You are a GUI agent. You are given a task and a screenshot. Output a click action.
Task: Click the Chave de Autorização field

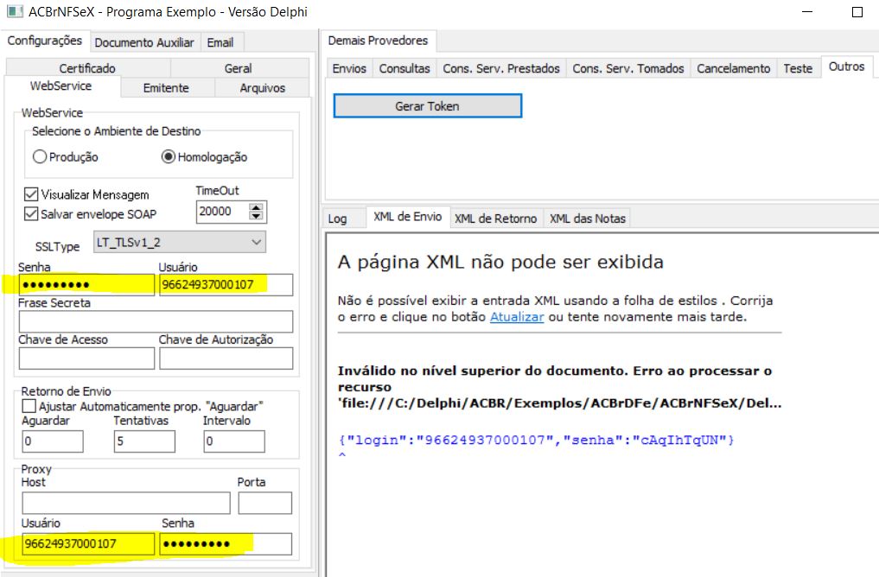coord(226,358)
